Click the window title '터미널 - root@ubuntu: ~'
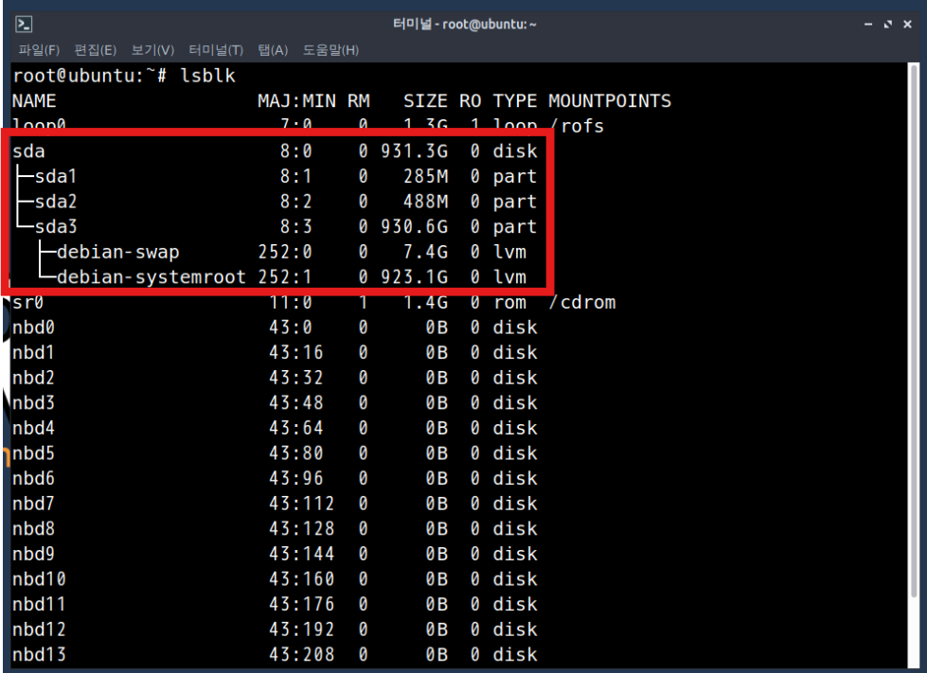Viewport: 927px width, 673px height. click(x=464, y=24)
